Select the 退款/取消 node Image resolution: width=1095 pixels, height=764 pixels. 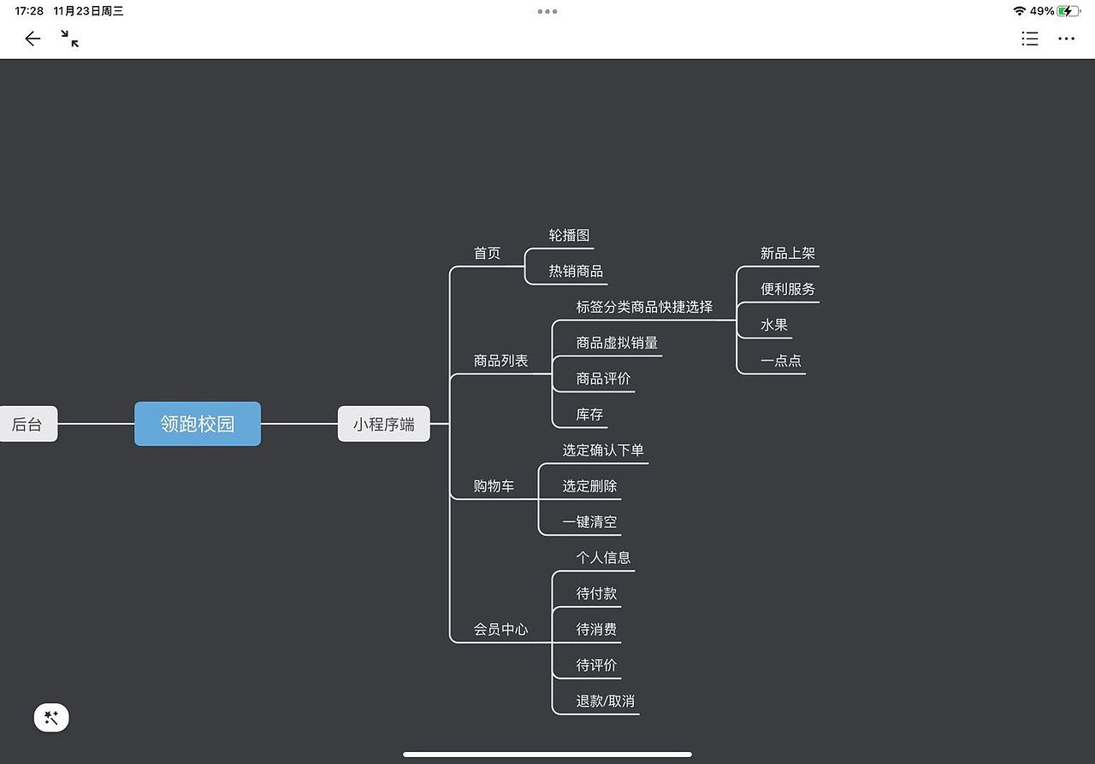coord(604,701)
